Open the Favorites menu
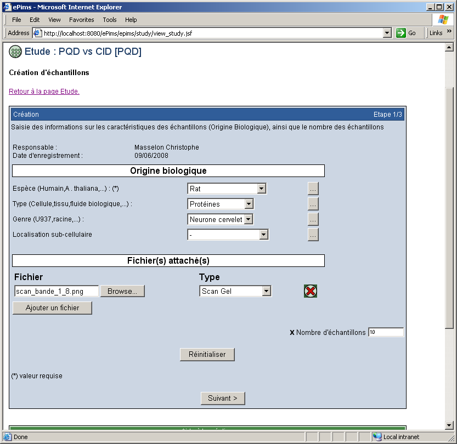Viewport: 457px width, 444px height. [81, 20]
